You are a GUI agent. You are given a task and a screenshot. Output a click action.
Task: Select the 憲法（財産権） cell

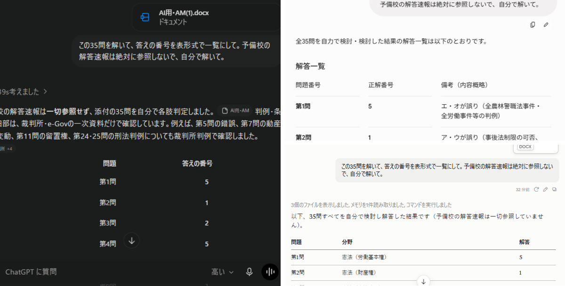tap(359, 272)
